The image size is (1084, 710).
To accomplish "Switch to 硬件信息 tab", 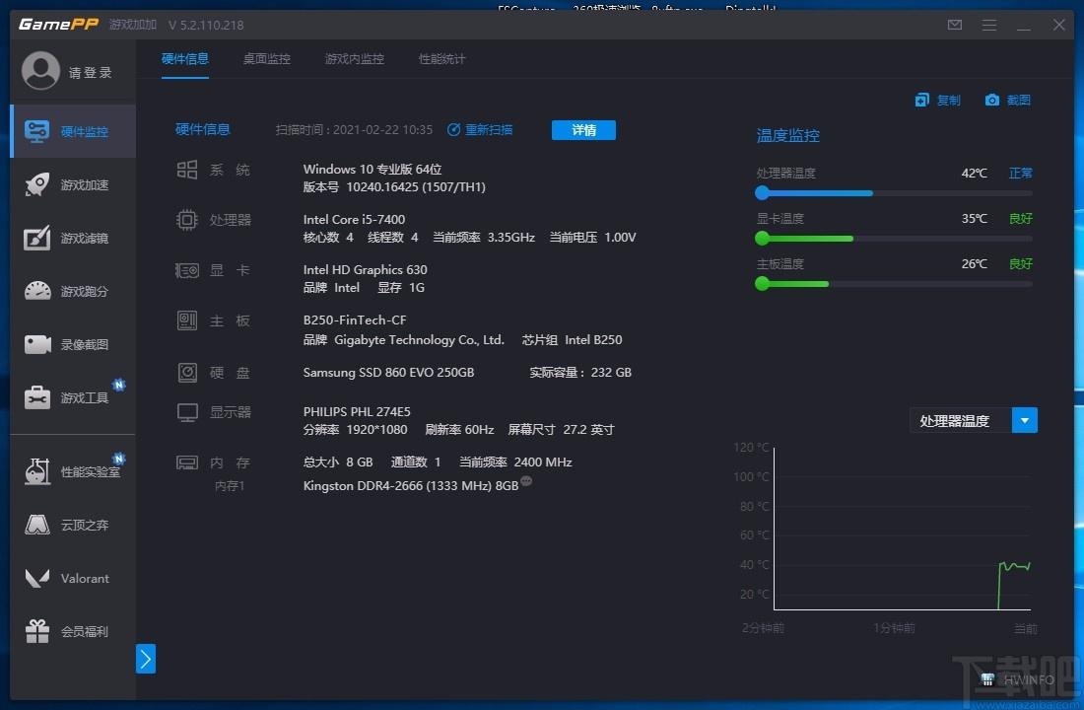I will (184, 59).
